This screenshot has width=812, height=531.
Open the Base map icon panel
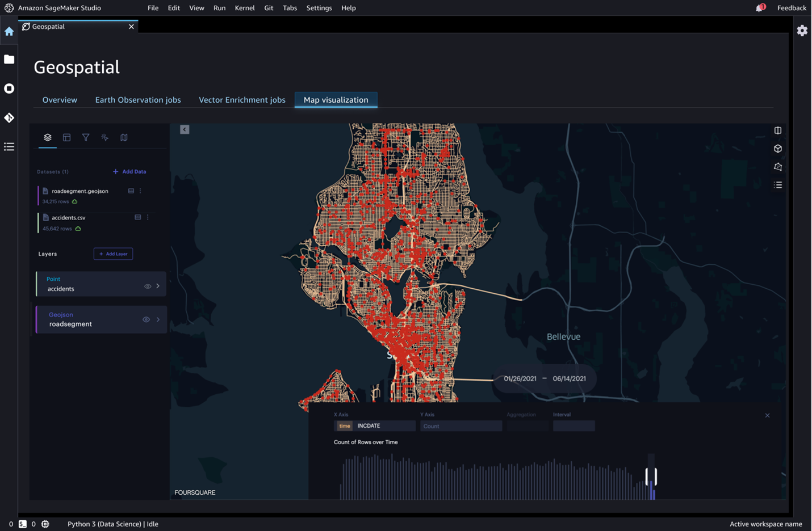(x=124, y=137)
